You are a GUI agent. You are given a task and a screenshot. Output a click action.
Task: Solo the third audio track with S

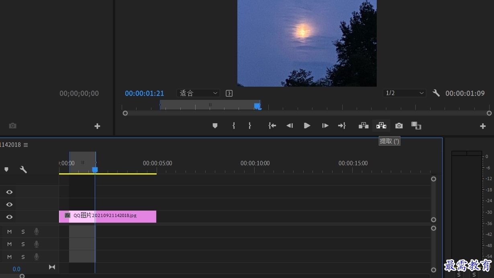point(23,257)
